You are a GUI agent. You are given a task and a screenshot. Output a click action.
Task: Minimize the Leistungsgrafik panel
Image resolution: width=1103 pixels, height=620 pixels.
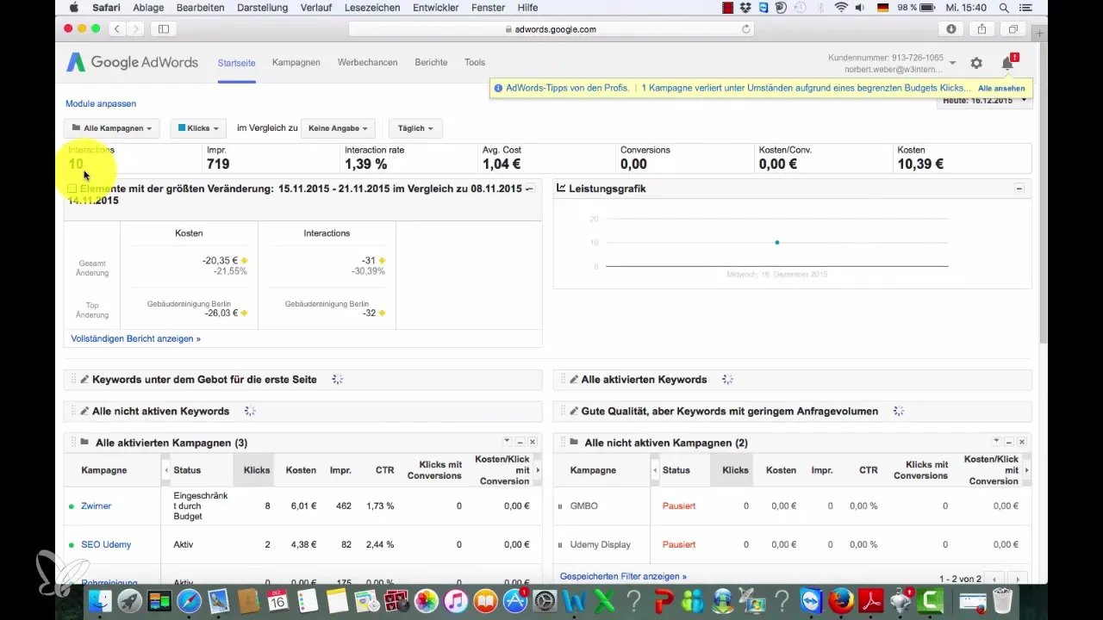coord(1019,188)
